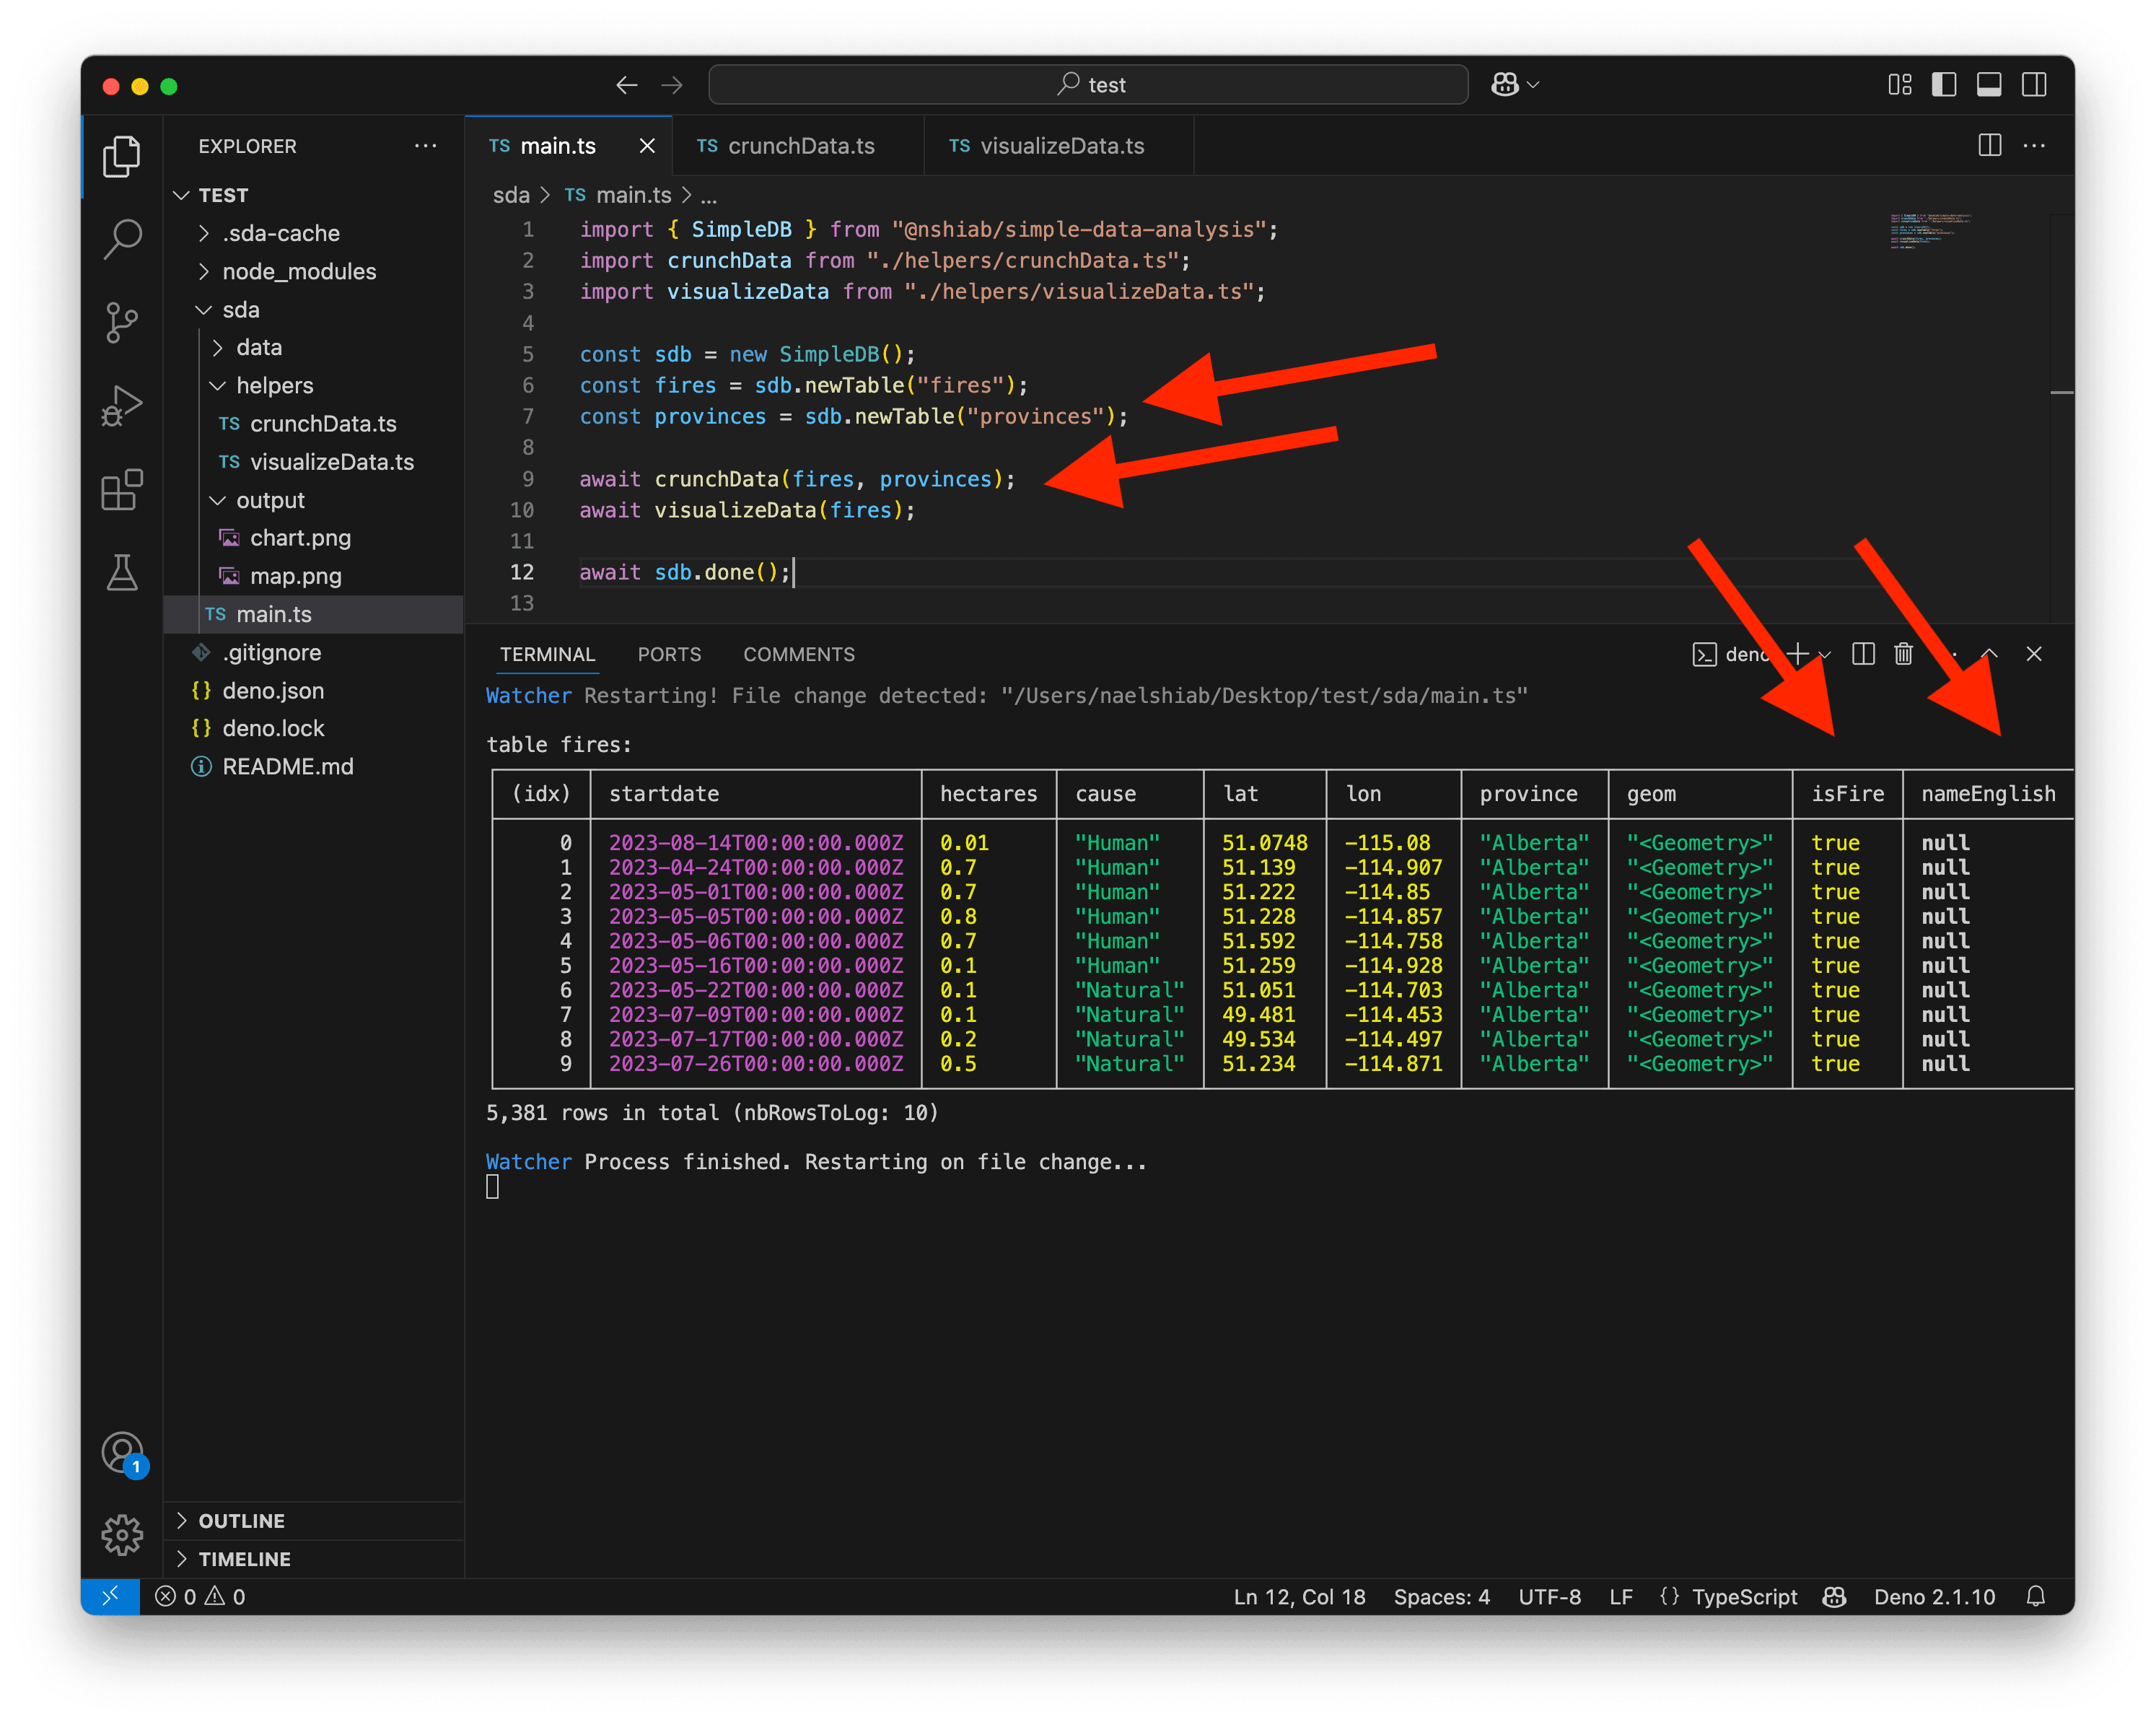2156x1722 pixels.
Task: Split the editor right
Action: pos(1989,146)
